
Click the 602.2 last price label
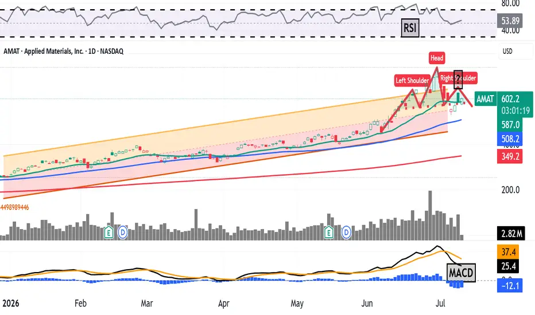point(510,99)
